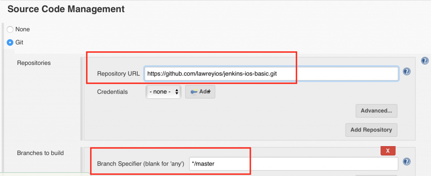The image size is (431, 176).
Task: Click the Add Repository button
Action: (371, 130)
